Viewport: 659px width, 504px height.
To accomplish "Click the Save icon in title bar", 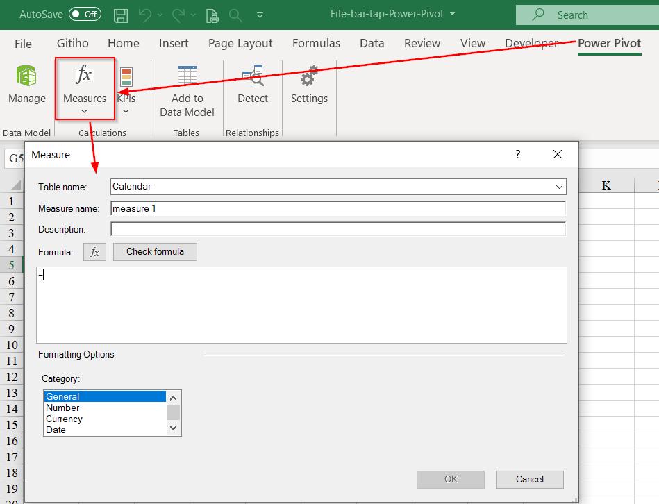I will point(121,15).
